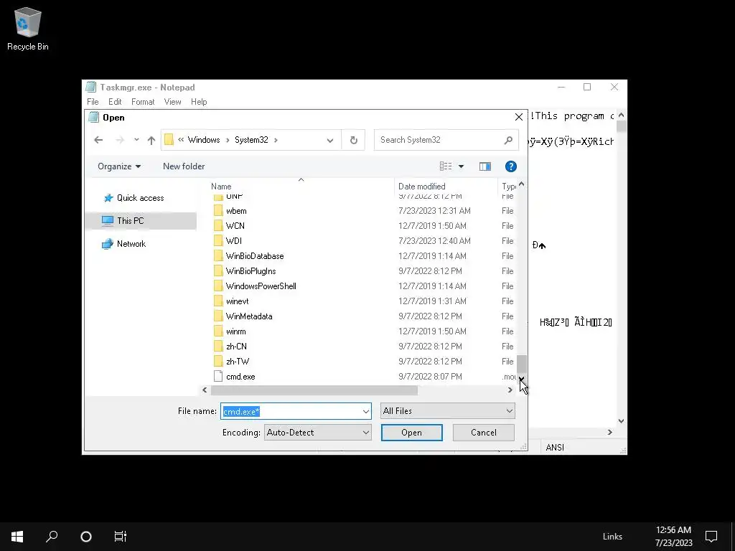Image resolution: width=735 pixels, height=551 pixels.
Task: Click the Change your view icon
Action: coord(446,166)
